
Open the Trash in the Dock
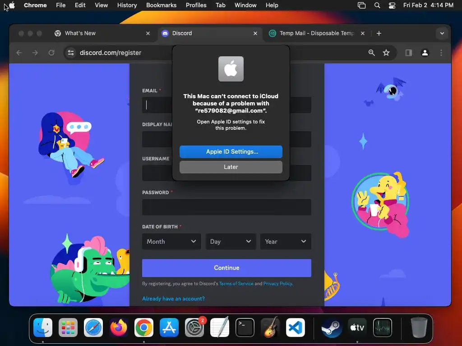pos(419,328)
